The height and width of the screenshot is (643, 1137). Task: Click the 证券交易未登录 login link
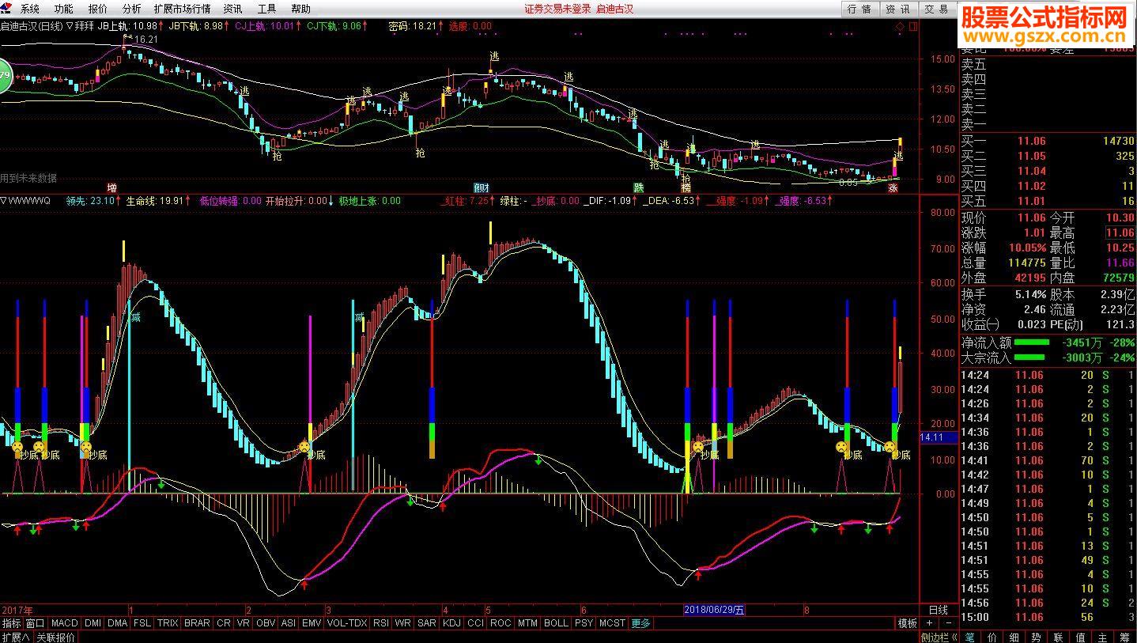(x=557, y=9)
